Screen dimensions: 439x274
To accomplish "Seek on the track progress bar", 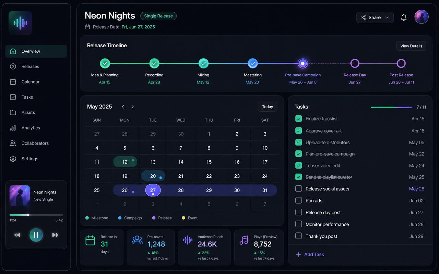I will pos(36,215).
